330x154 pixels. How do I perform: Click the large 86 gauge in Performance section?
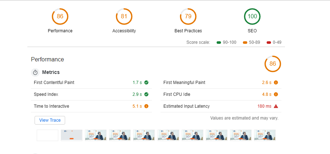pyautogui.click(x=273, y=64)
